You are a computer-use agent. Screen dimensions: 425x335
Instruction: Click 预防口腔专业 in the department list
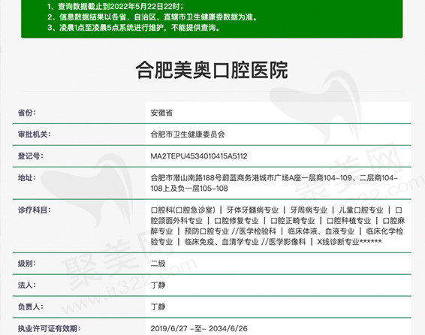206,231
